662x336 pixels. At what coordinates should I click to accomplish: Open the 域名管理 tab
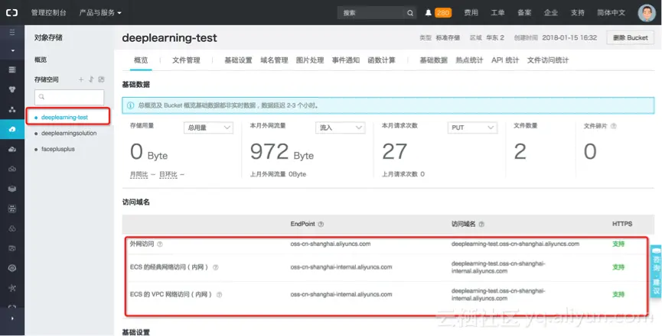pos(274,60)
